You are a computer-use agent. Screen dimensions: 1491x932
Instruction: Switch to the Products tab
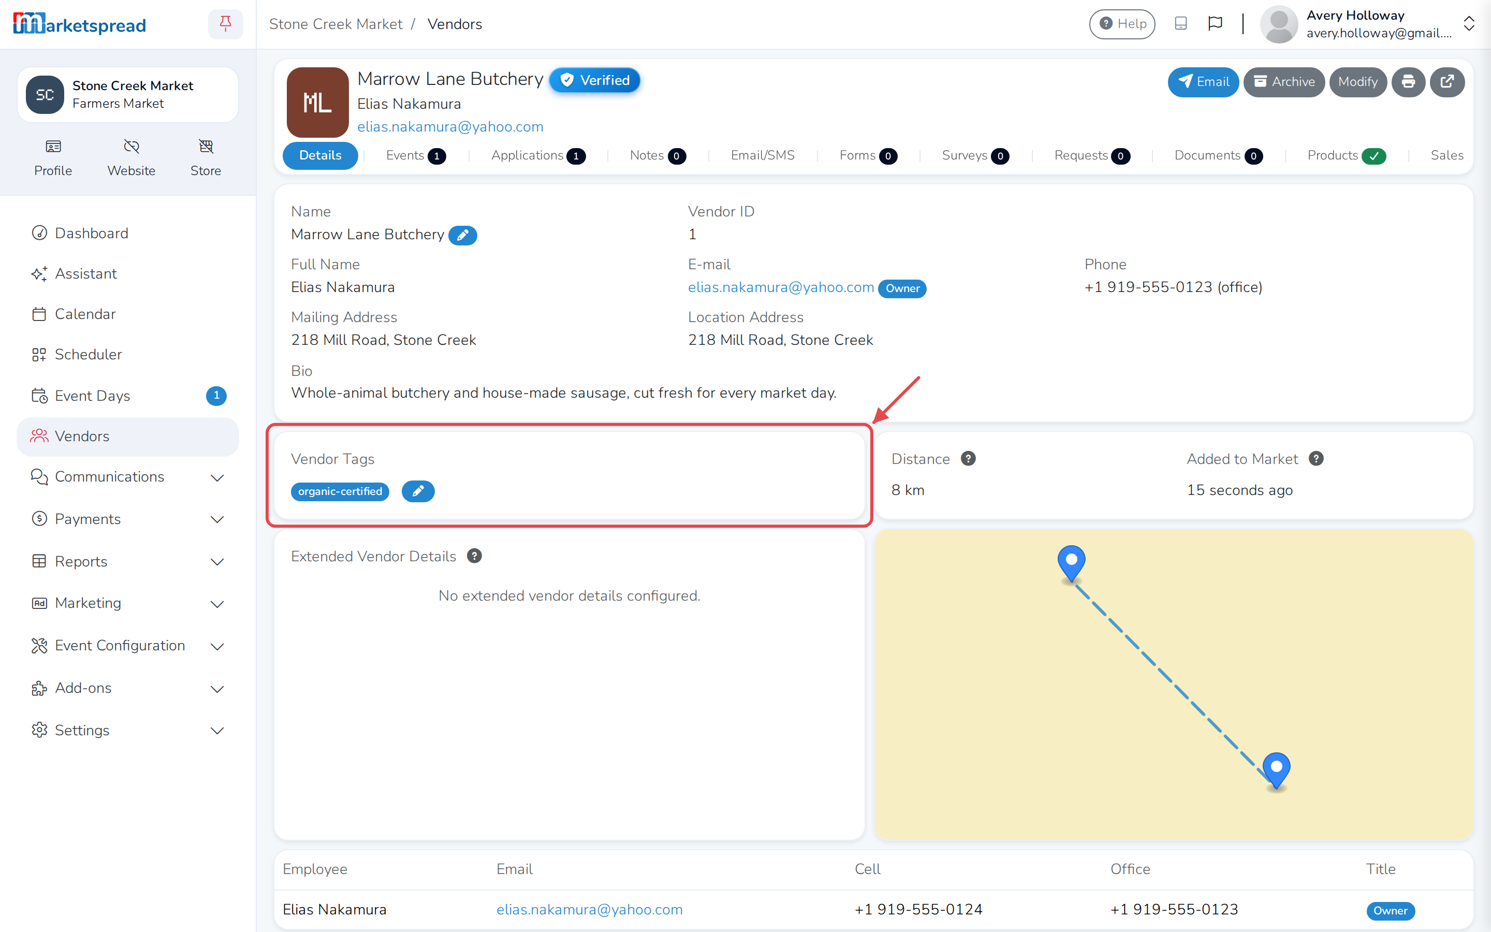(1346, 155)
